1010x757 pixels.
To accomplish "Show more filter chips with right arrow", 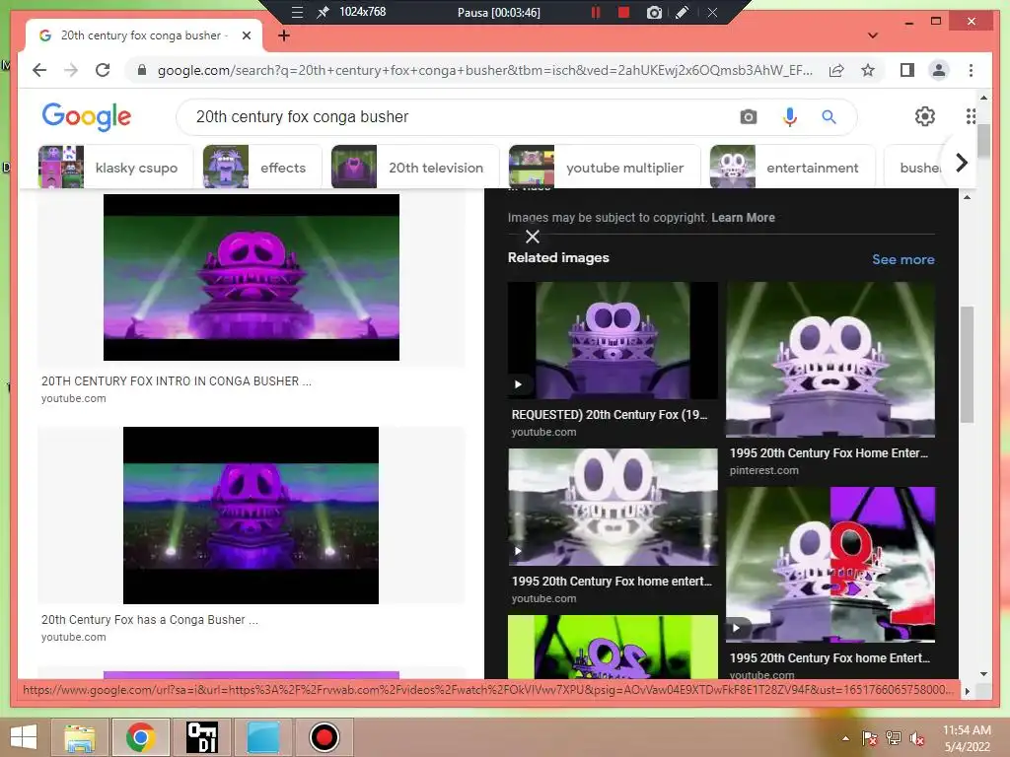I will pos(961,163).
